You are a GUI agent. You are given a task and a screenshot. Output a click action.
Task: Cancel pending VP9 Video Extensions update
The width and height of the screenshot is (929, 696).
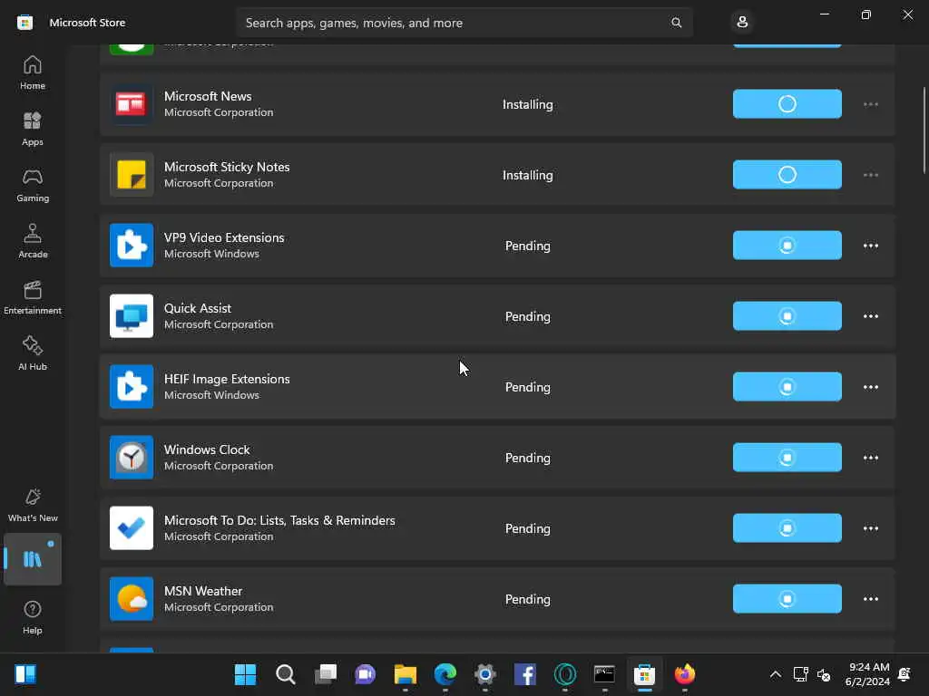[787, 246]
